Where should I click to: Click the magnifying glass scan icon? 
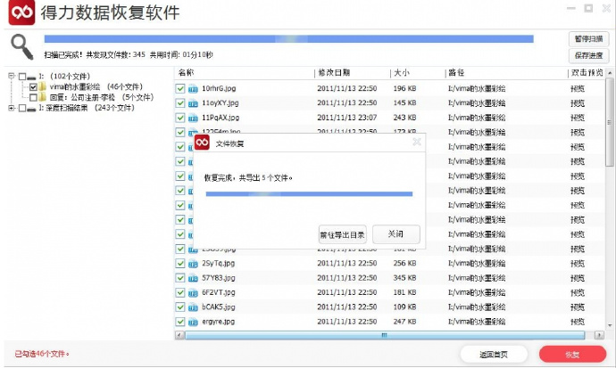(21, 46)
